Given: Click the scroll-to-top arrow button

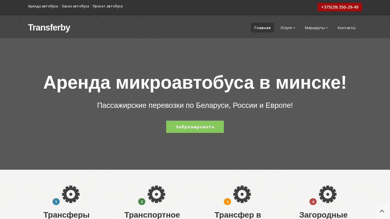Looking at the screenshot, I should [x=382, y=211].
